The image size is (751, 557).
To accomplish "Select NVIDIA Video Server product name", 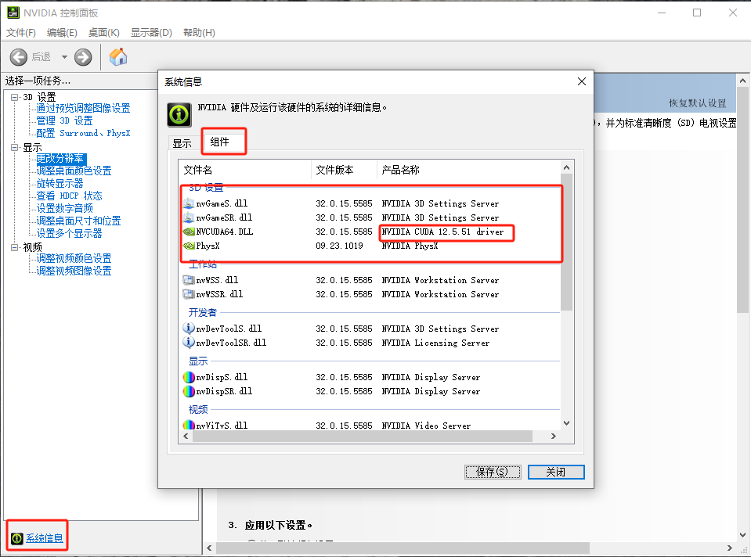I will coord(426,425).
